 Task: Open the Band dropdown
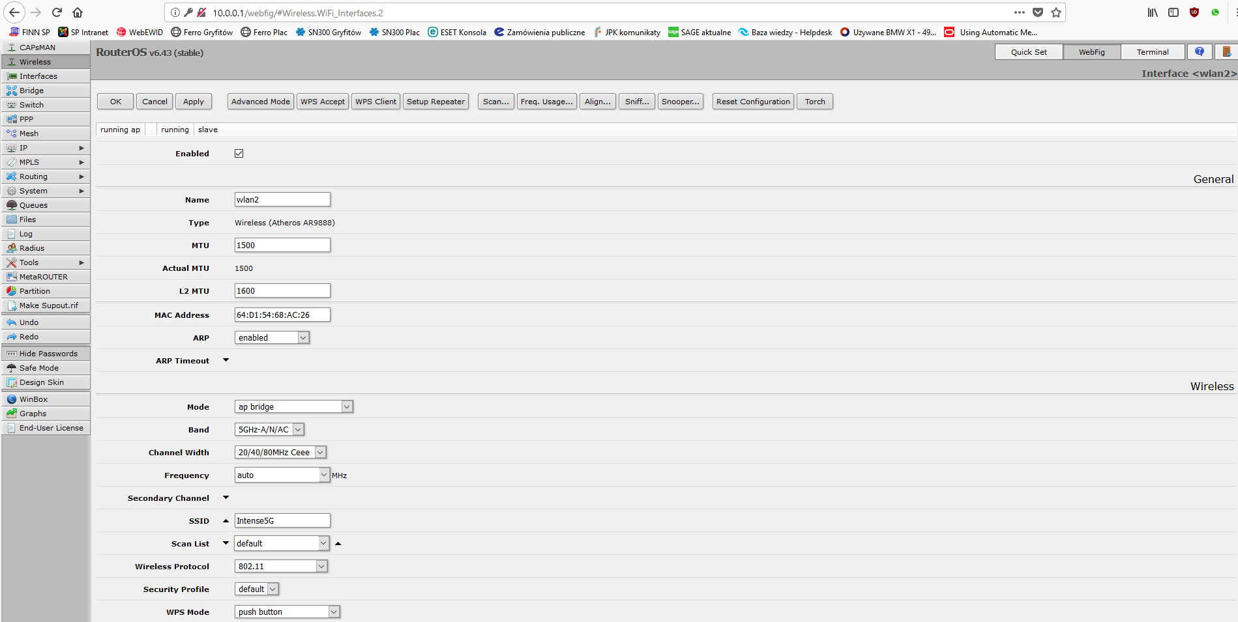pyautogui.click(x=269, y=429)
